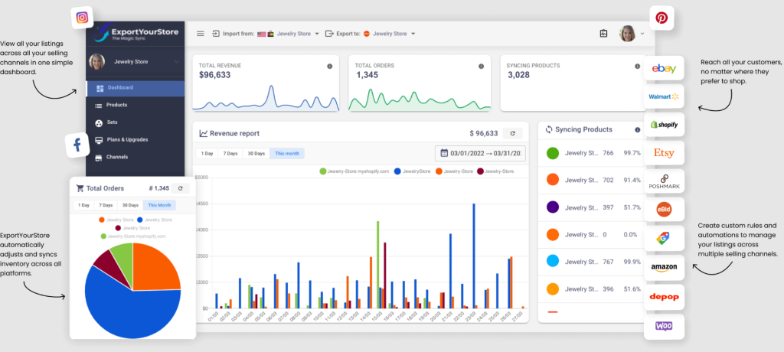The image size is (784, 352).
Task: Click the Pinterest icon
Action: pos(661,18)
